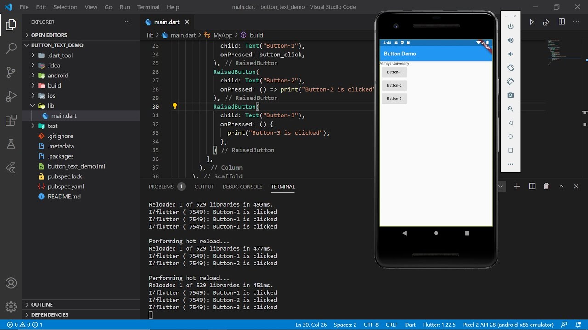Open the Extensions view
588x330 pixels.
point(11,121)
